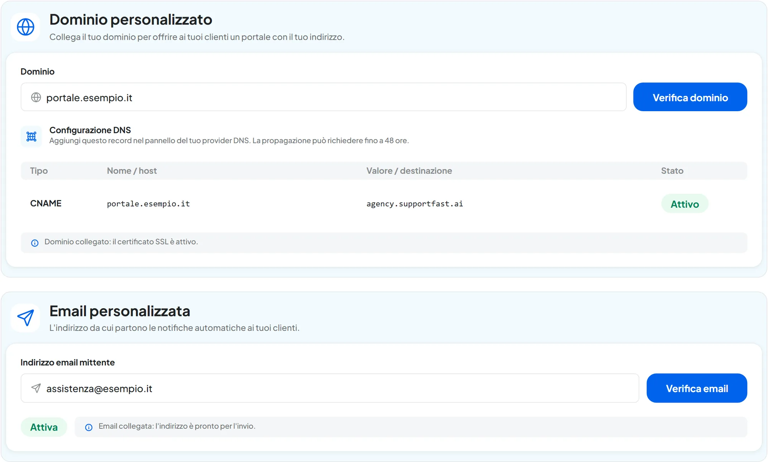The width and height of the screenshot is (768, 462).
Task: Click the send icon inside sender email field
Action: [36, 388]
